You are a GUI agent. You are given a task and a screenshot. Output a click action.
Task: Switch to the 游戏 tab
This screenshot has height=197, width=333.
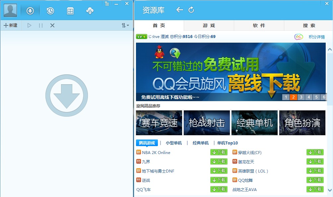point(209,25)
